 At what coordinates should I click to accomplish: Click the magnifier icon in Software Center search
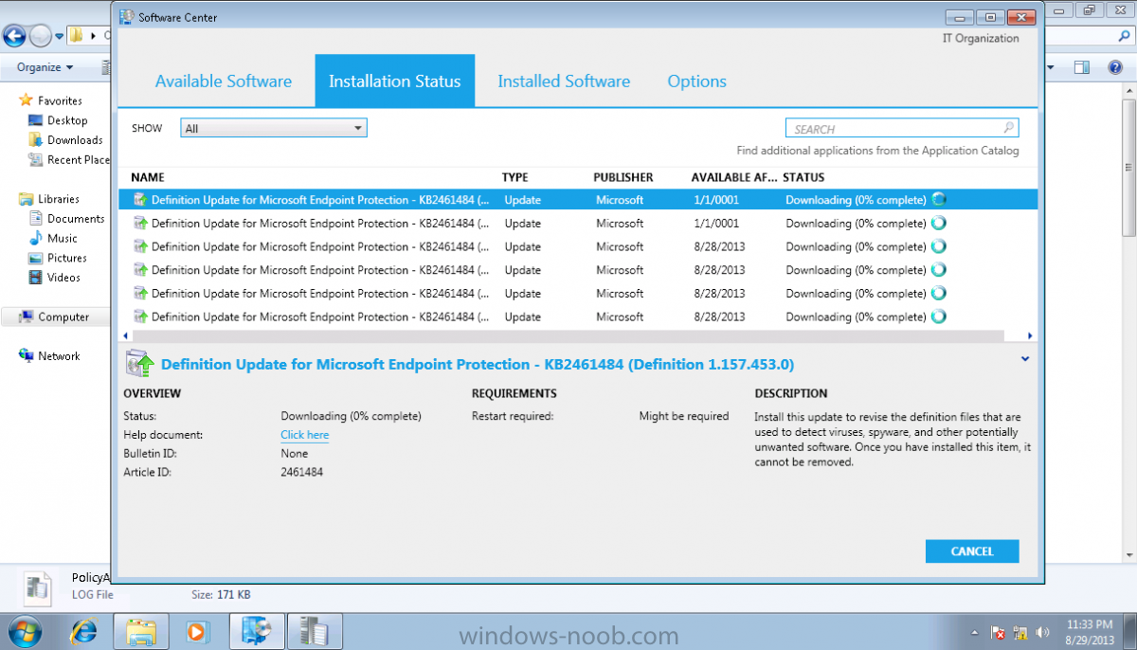(x=1009, y=128)
